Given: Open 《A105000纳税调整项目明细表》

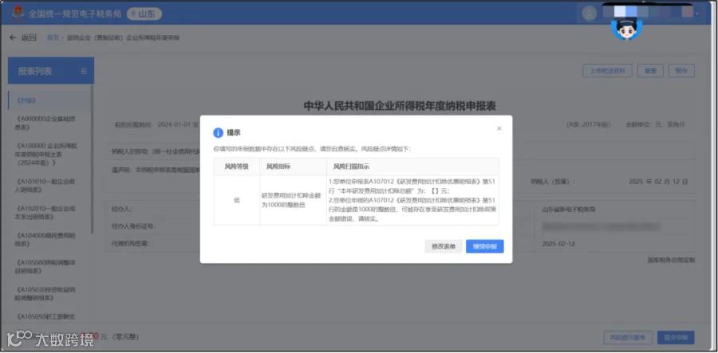Looking at the screenshot, I should (x=45, y=267).
